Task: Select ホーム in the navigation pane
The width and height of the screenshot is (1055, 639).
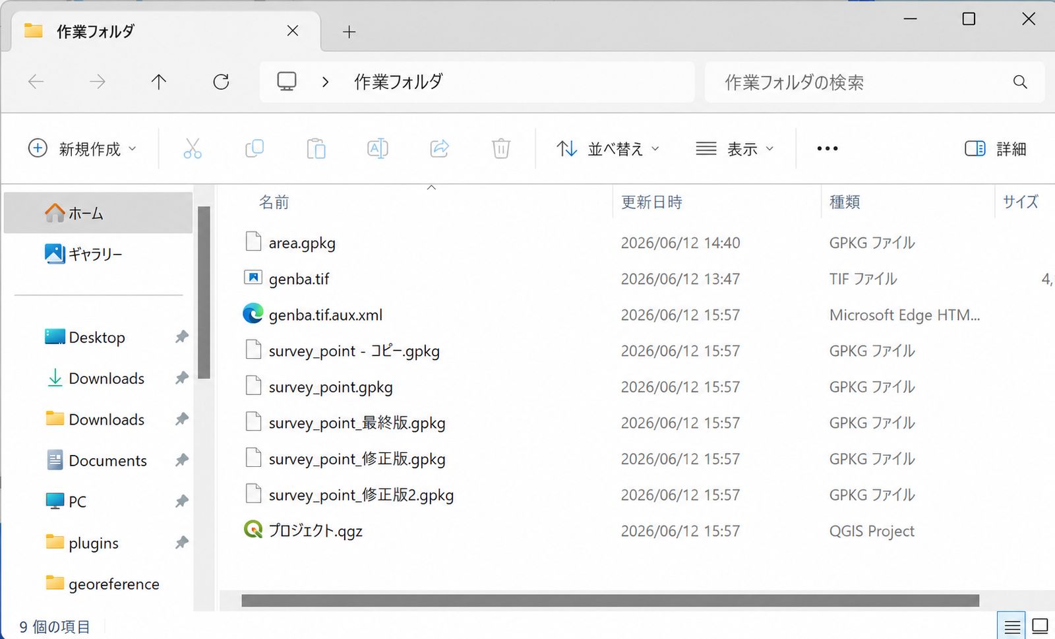Action: click(x=98, y=213)
